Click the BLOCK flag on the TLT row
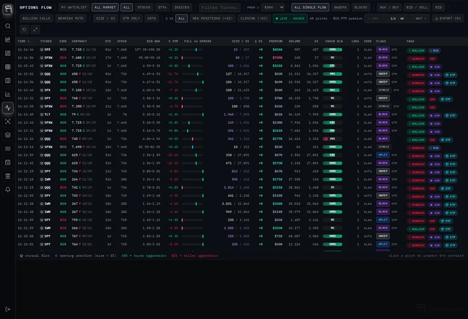 (x=383, y=114)
